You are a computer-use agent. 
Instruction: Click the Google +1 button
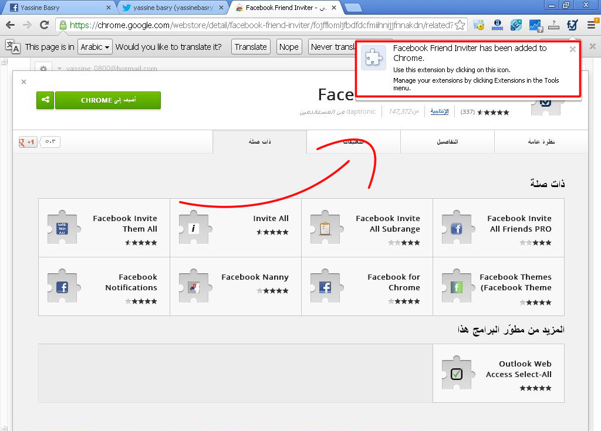click(28, 142)
